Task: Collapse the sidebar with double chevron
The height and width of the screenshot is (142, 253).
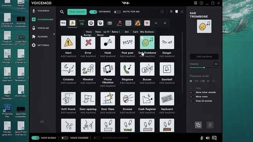Action: pos(42,122)
